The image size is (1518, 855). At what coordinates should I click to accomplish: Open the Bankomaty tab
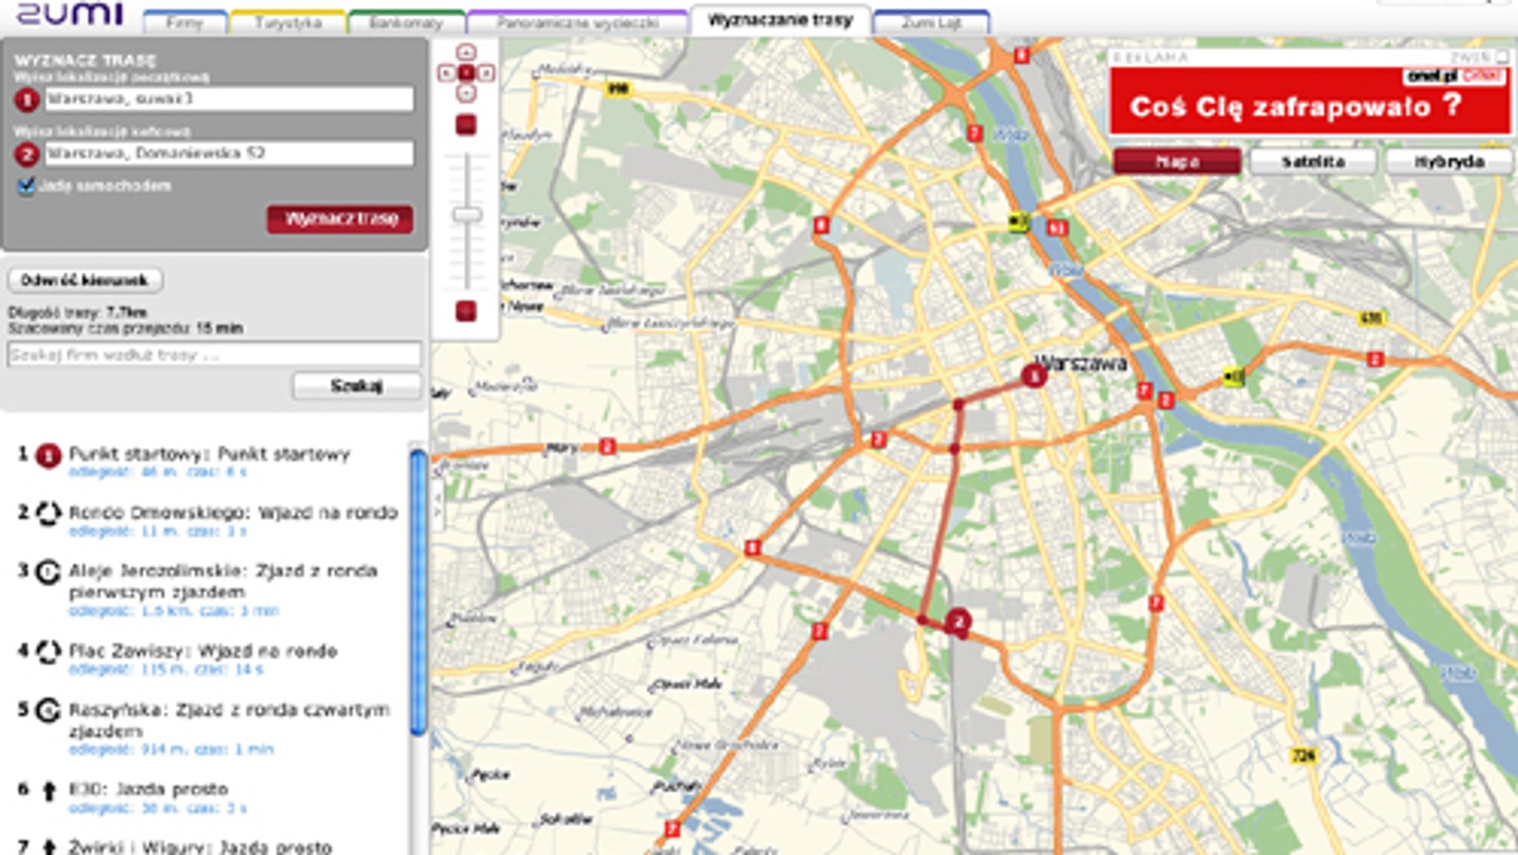click(406, 23)
